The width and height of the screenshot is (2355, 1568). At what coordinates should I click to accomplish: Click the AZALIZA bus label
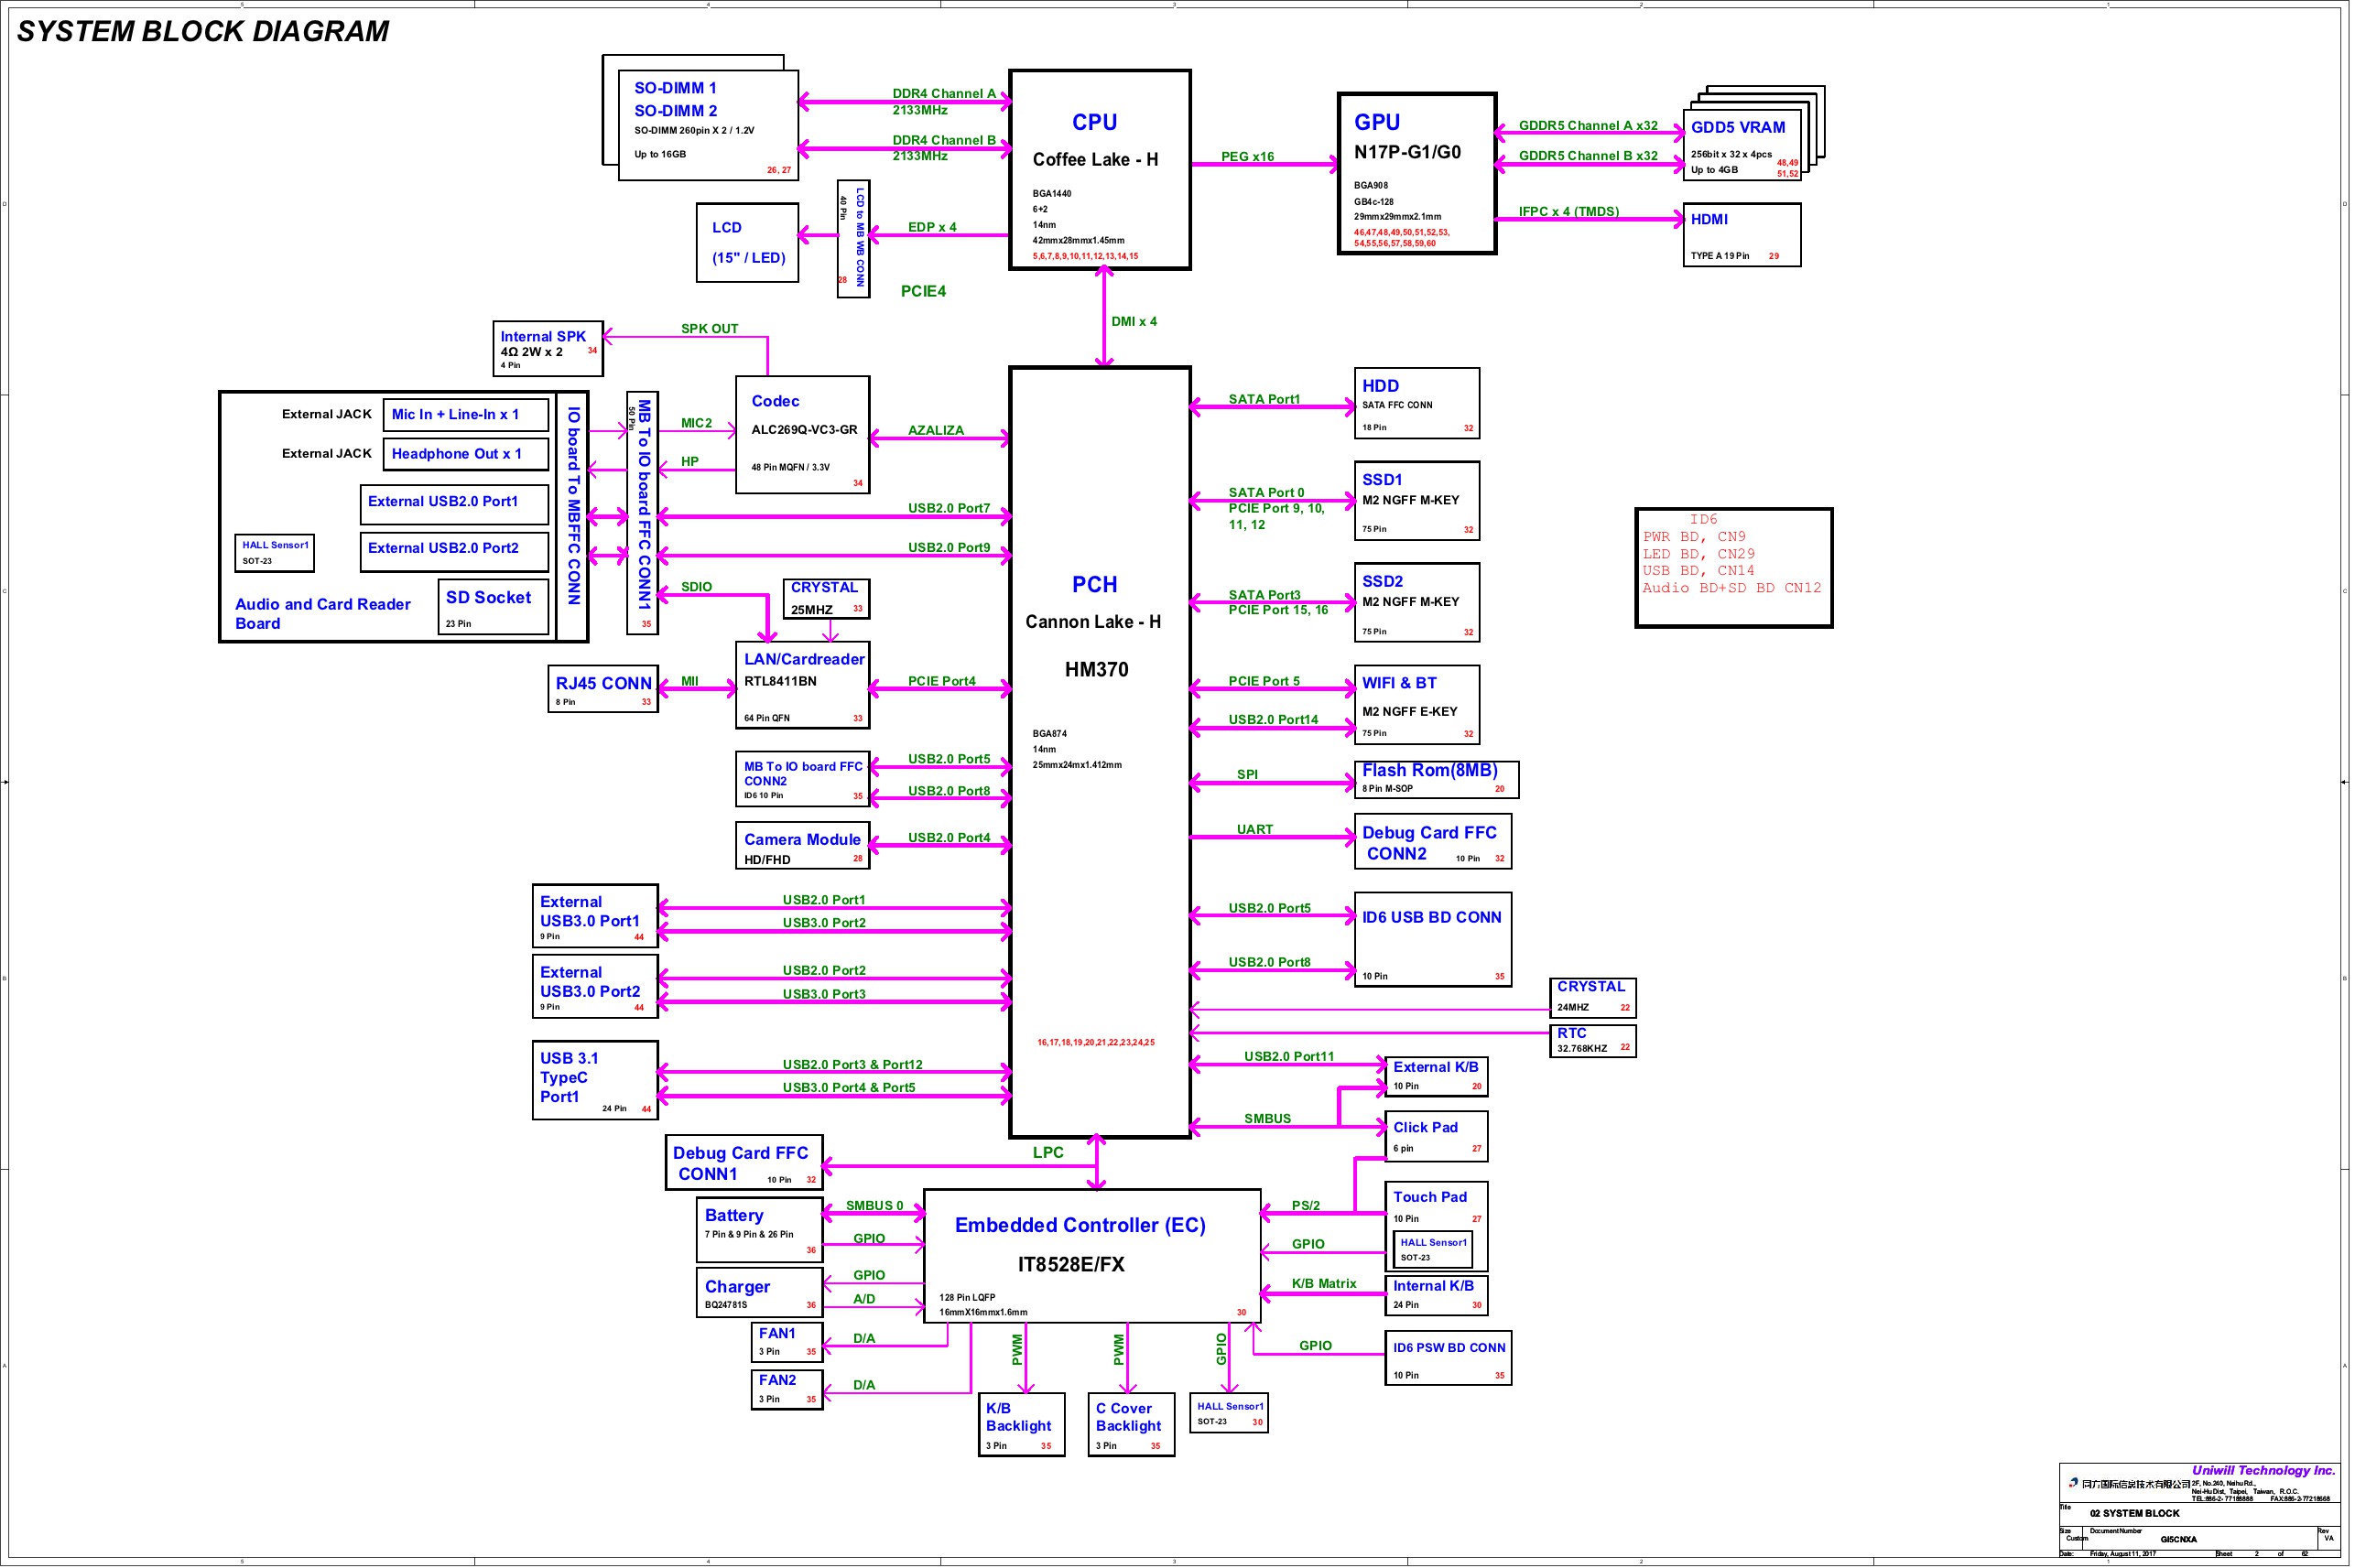coord(935,431)
